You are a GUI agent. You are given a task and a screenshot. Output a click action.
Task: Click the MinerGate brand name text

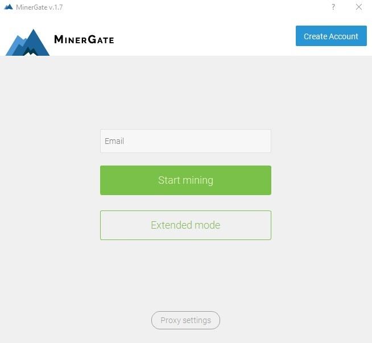(84, 39)
